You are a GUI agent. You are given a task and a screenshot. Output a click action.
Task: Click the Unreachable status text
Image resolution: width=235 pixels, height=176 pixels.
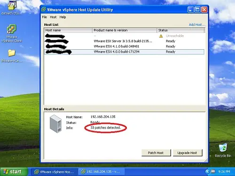[x=175, y=36]
